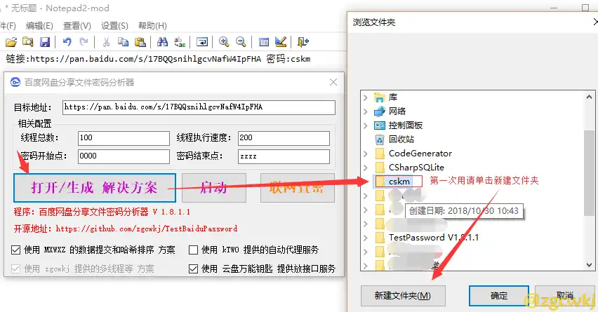This screenshot has width=598, height=312.
Task: Open Find with the binoculars icon
Action: tap(162, 42)
